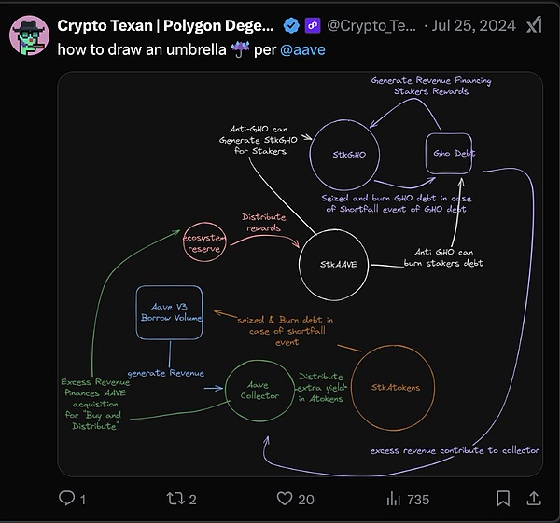The height and width of the screenshot is (523, 560).
Task: Open the Grok icon beside the date
Action: tap(536, 24)
